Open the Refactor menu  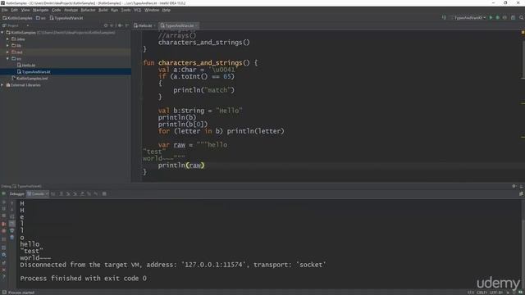88,10
